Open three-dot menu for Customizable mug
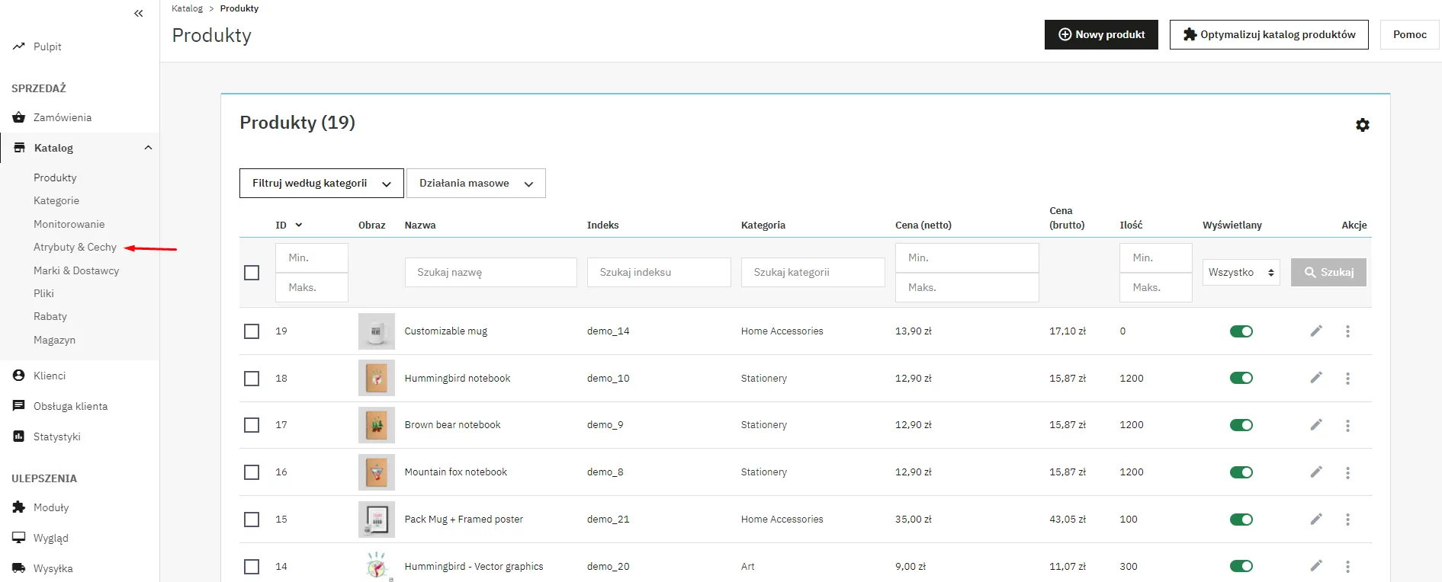 1347,331
